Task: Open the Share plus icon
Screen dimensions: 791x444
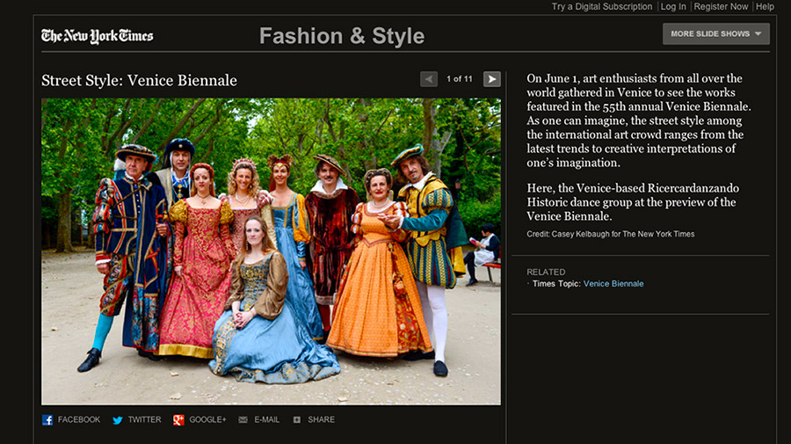Action: click(297, 419)
